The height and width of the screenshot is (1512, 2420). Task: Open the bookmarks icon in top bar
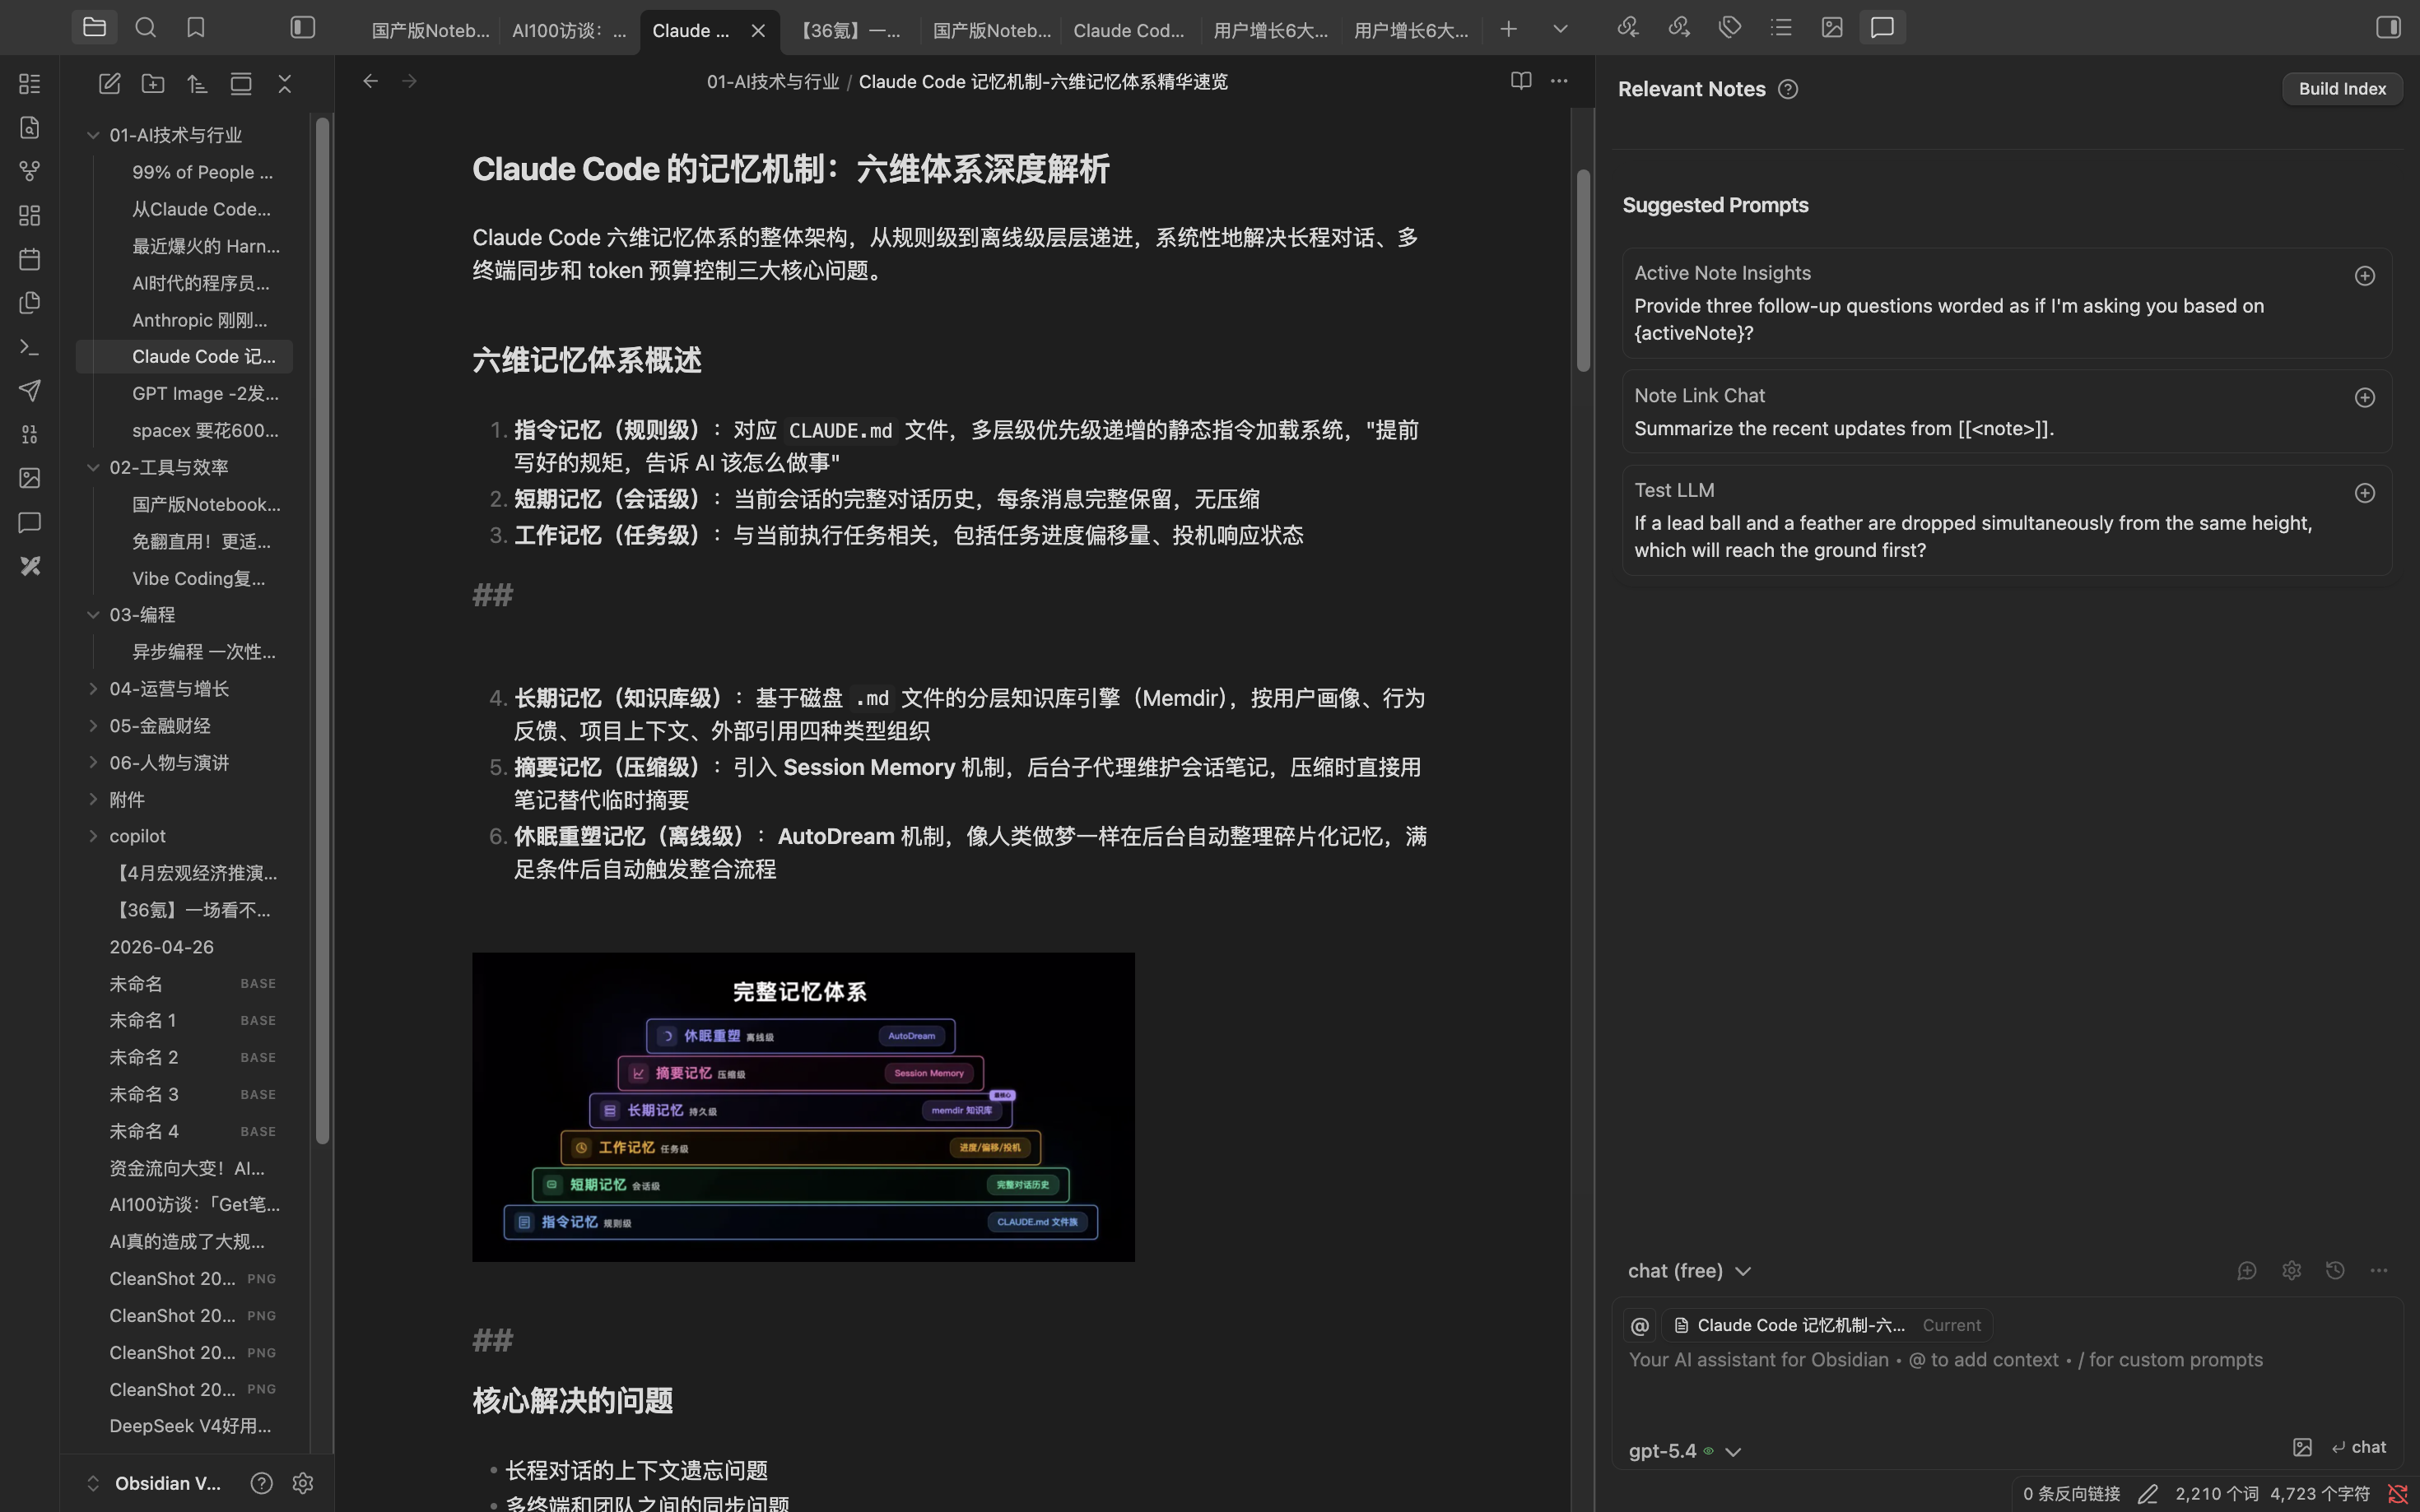[x=196, y=28]
